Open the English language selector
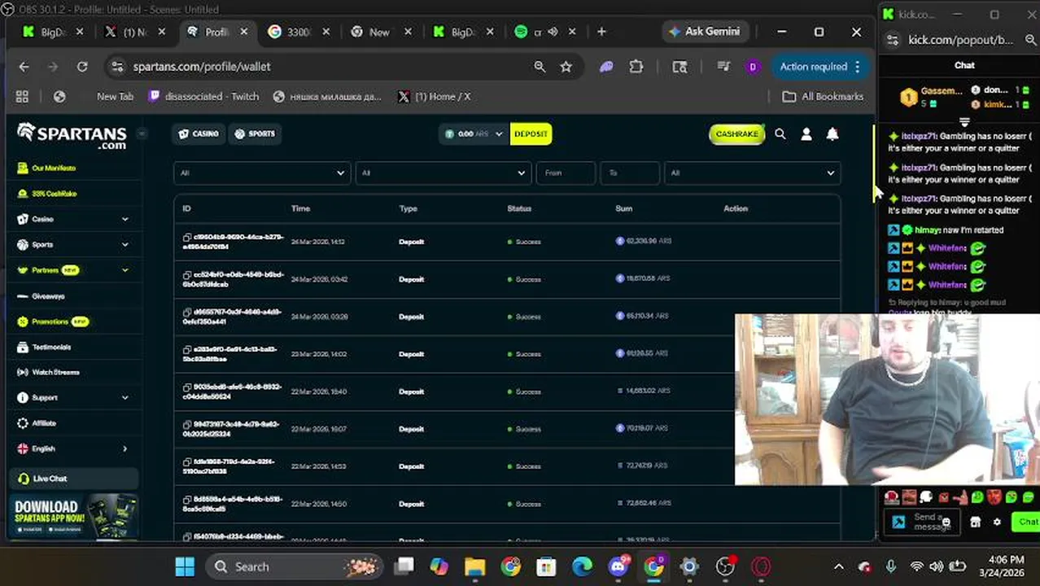The image size is (1040, 586). [x=73, y=448]
